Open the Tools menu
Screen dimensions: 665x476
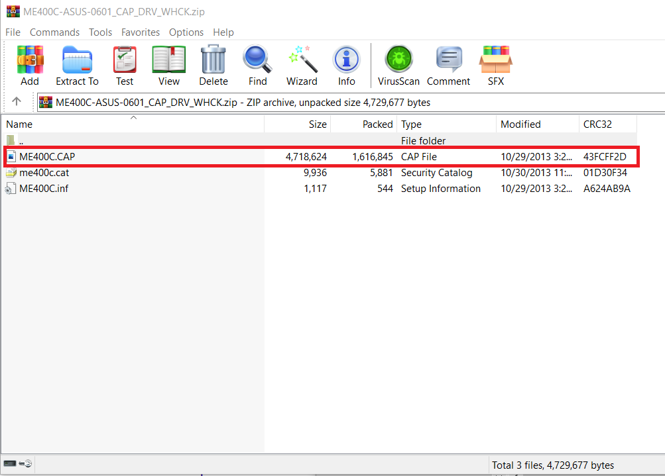[101, 32]
